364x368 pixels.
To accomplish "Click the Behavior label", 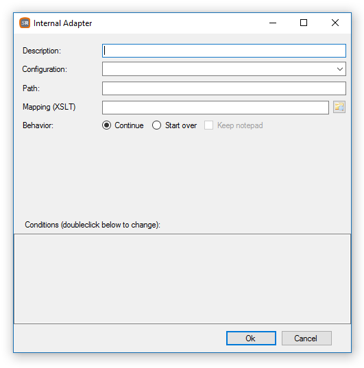I will click(x=38, y=125).
